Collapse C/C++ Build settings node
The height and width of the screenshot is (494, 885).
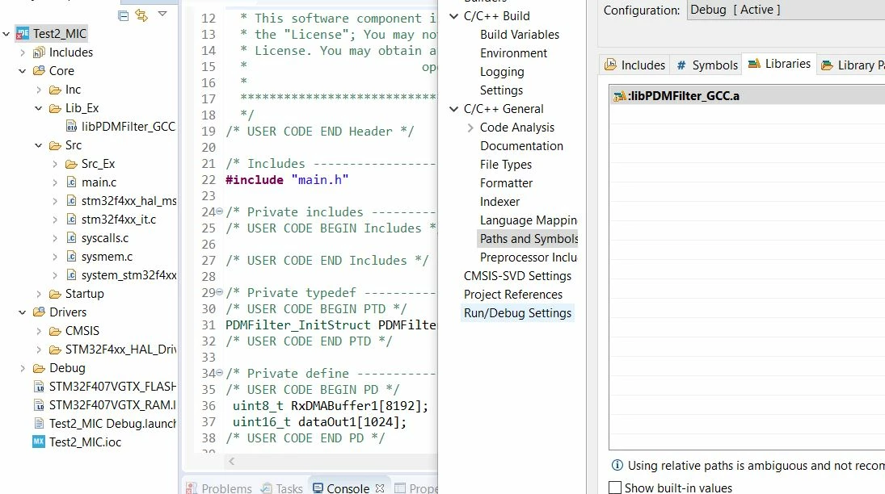(x=453, y=16)
